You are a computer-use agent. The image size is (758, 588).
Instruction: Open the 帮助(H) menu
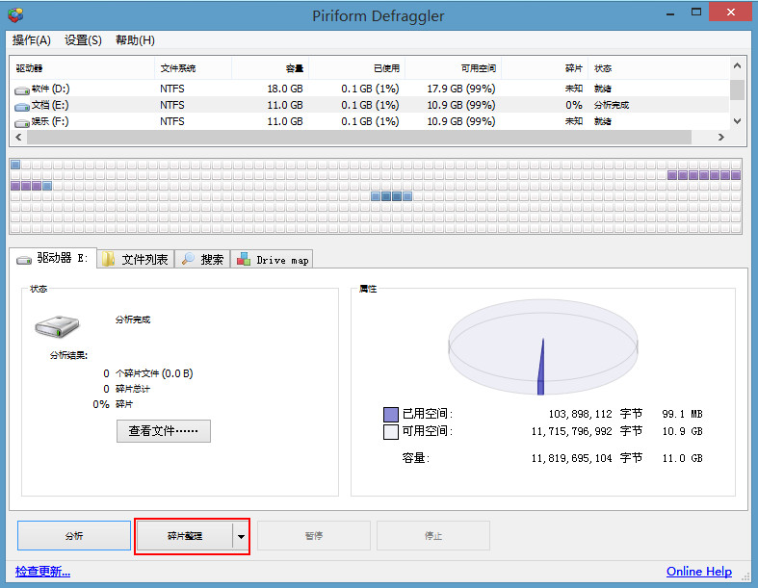(x=136, y=40)
